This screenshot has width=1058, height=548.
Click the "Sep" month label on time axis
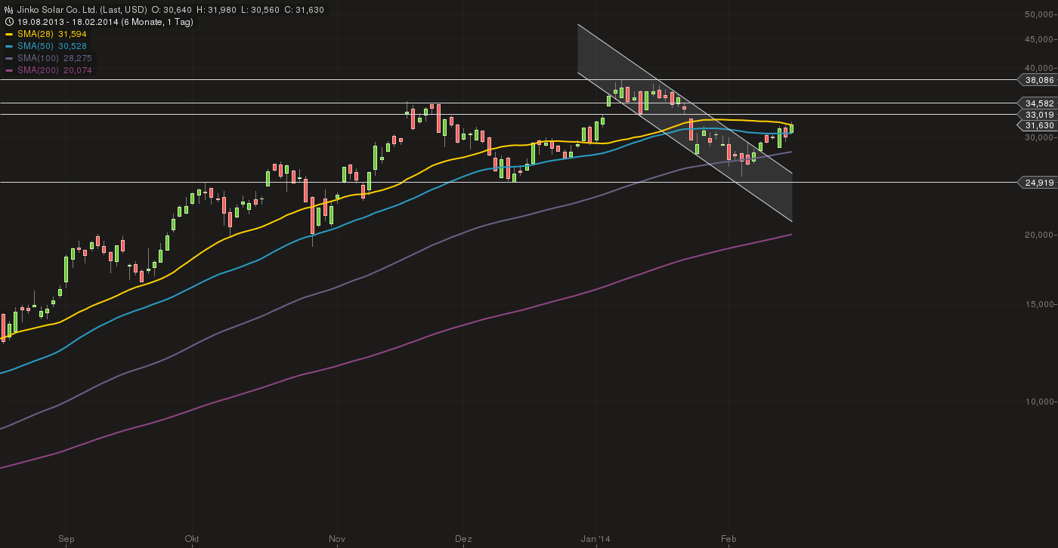[x=66, y=539]
